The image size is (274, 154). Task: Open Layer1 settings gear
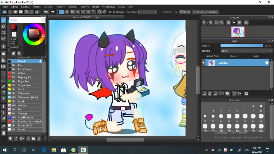pyautogui.click(x=267, y=63)
